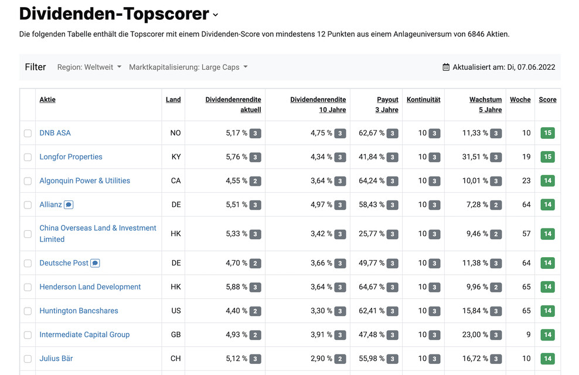
Task: Click Julius Bär's 10-year yield 2-point badge
Action: [340, 359]
